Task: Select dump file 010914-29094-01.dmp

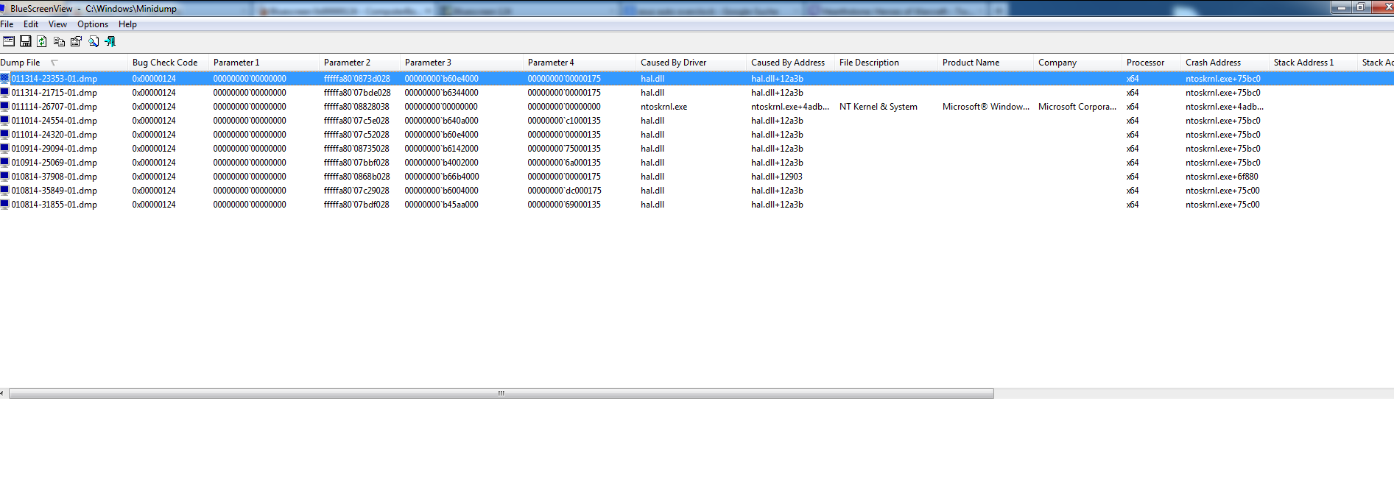Action: tap(54, 149)
